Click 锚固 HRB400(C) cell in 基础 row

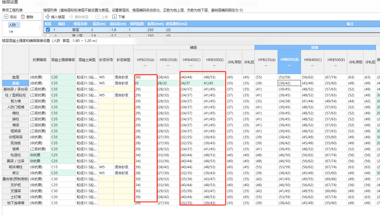pyautogui.click(x=191, y=83)
